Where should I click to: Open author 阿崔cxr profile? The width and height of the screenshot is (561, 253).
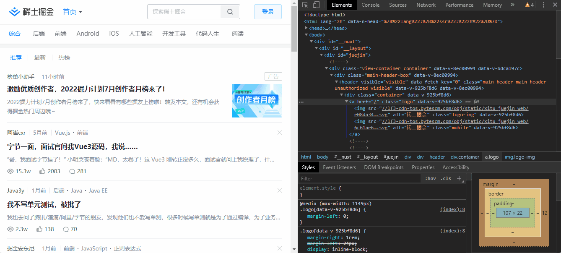pos(16,133)
